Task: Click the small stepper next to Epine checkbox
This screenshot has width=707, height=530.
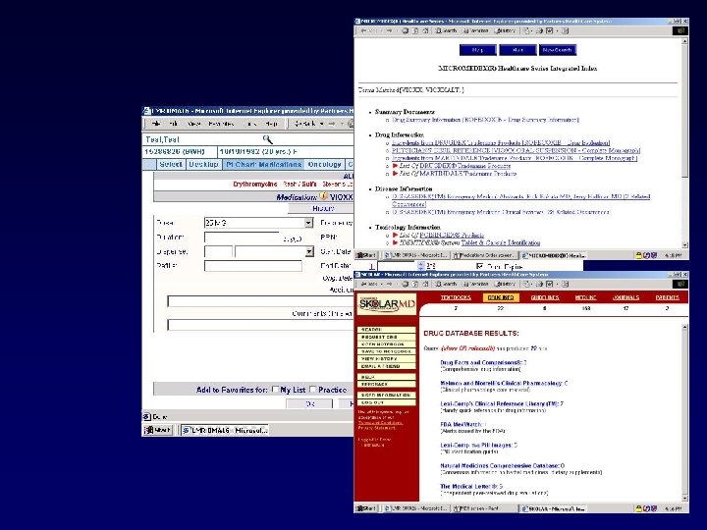Action: click(x=421, y=266)
